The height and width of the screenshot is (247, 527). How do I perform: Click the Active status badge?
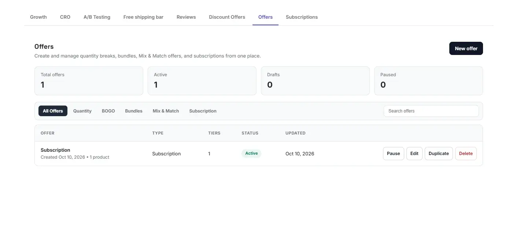click(251, 154)
